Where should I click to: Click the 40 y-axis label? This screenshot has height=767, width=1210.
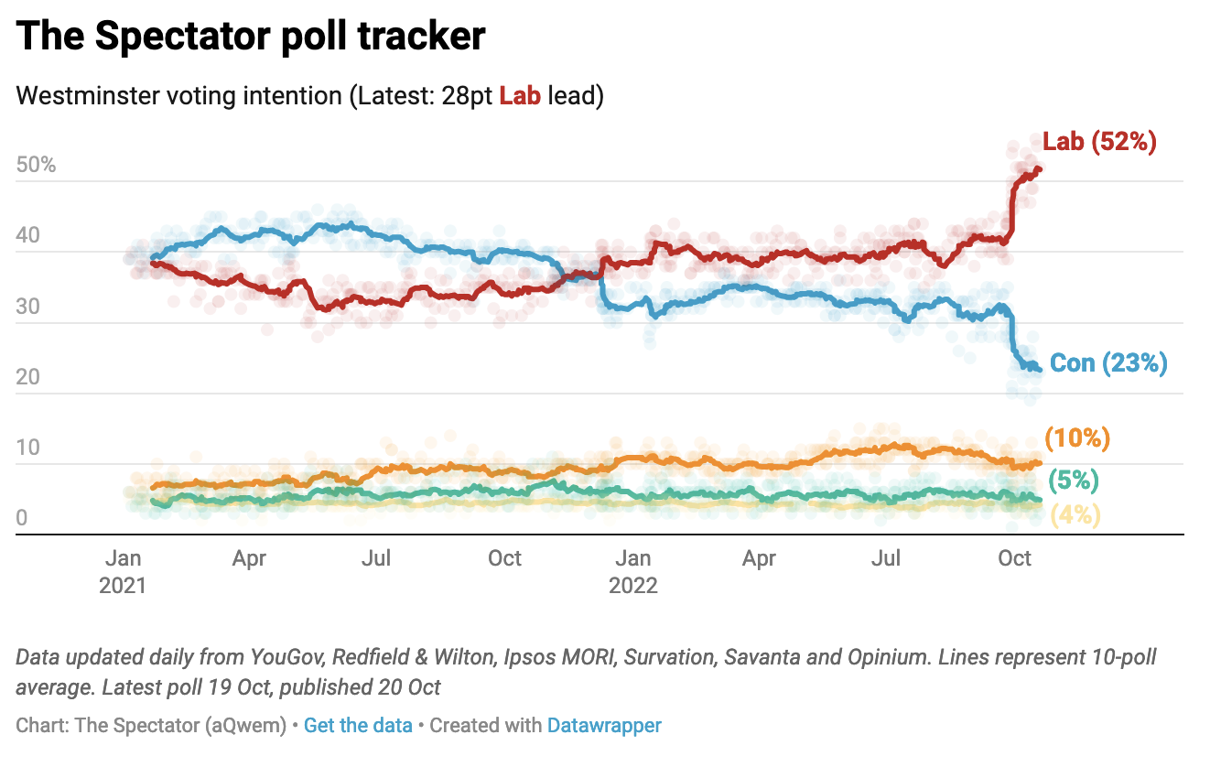coord(27,236)
